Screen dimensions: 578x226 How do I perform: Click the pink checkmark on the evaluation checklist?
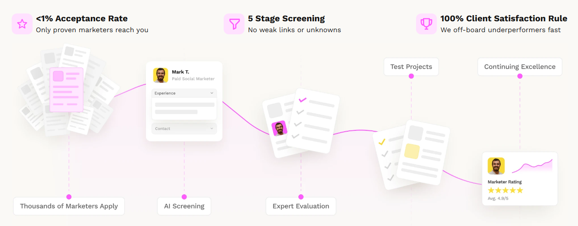(x=303, y=100)
